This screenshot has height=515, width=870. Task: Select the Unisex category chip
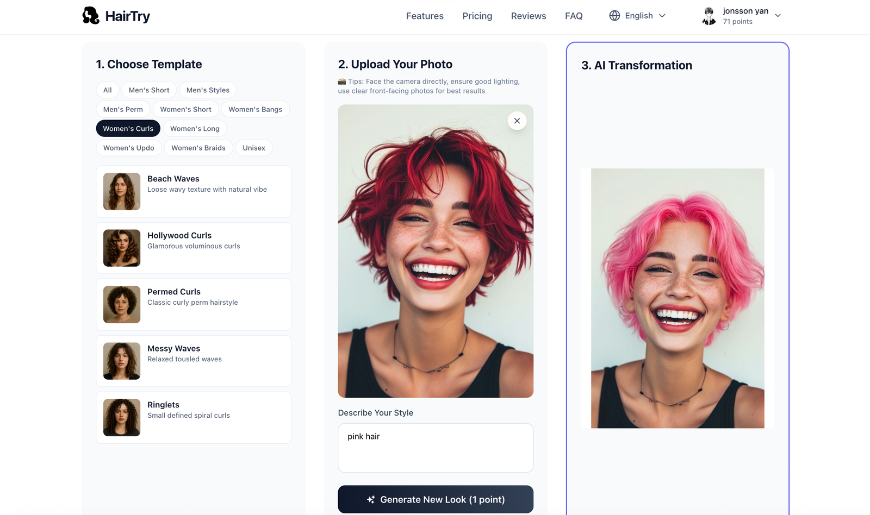click(254, 148)
